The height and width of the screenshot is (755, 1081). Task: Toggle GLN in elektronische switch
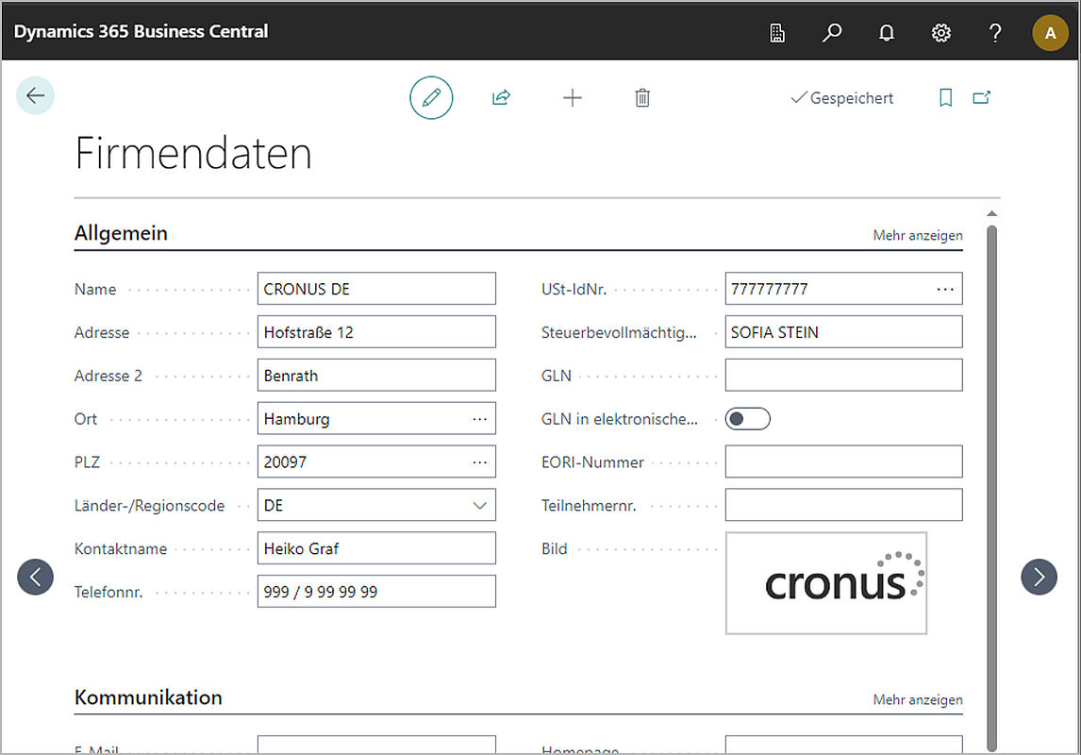[x=747, y=418]
